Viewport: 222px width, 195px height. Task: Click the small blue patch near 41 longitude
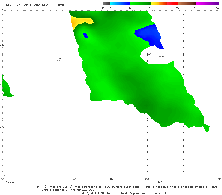pos(86,36)
